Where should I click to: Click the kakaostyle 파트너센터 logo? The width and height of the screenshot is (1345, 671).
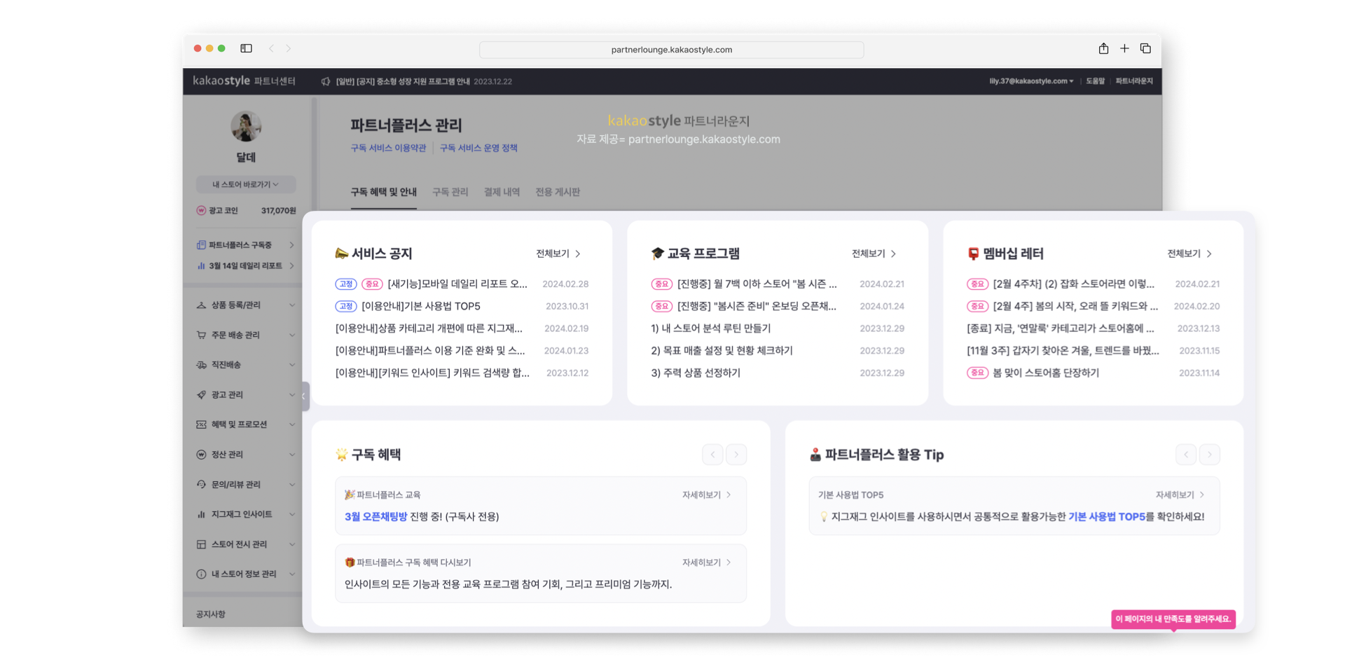point(244,81)
